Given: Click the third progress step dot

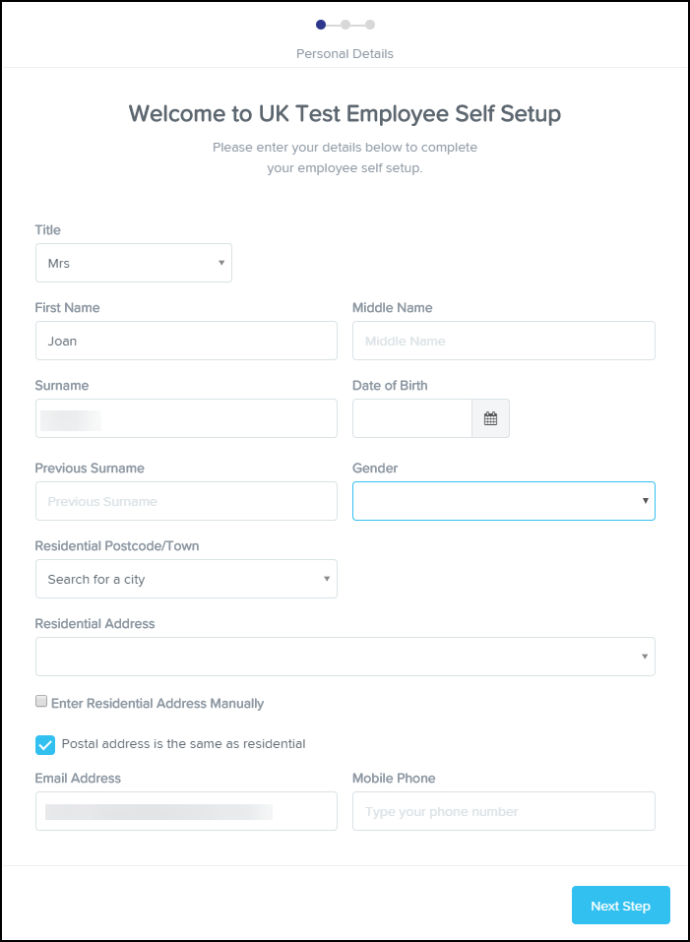Looking at the screenshot, I should [x=370, y=25].
